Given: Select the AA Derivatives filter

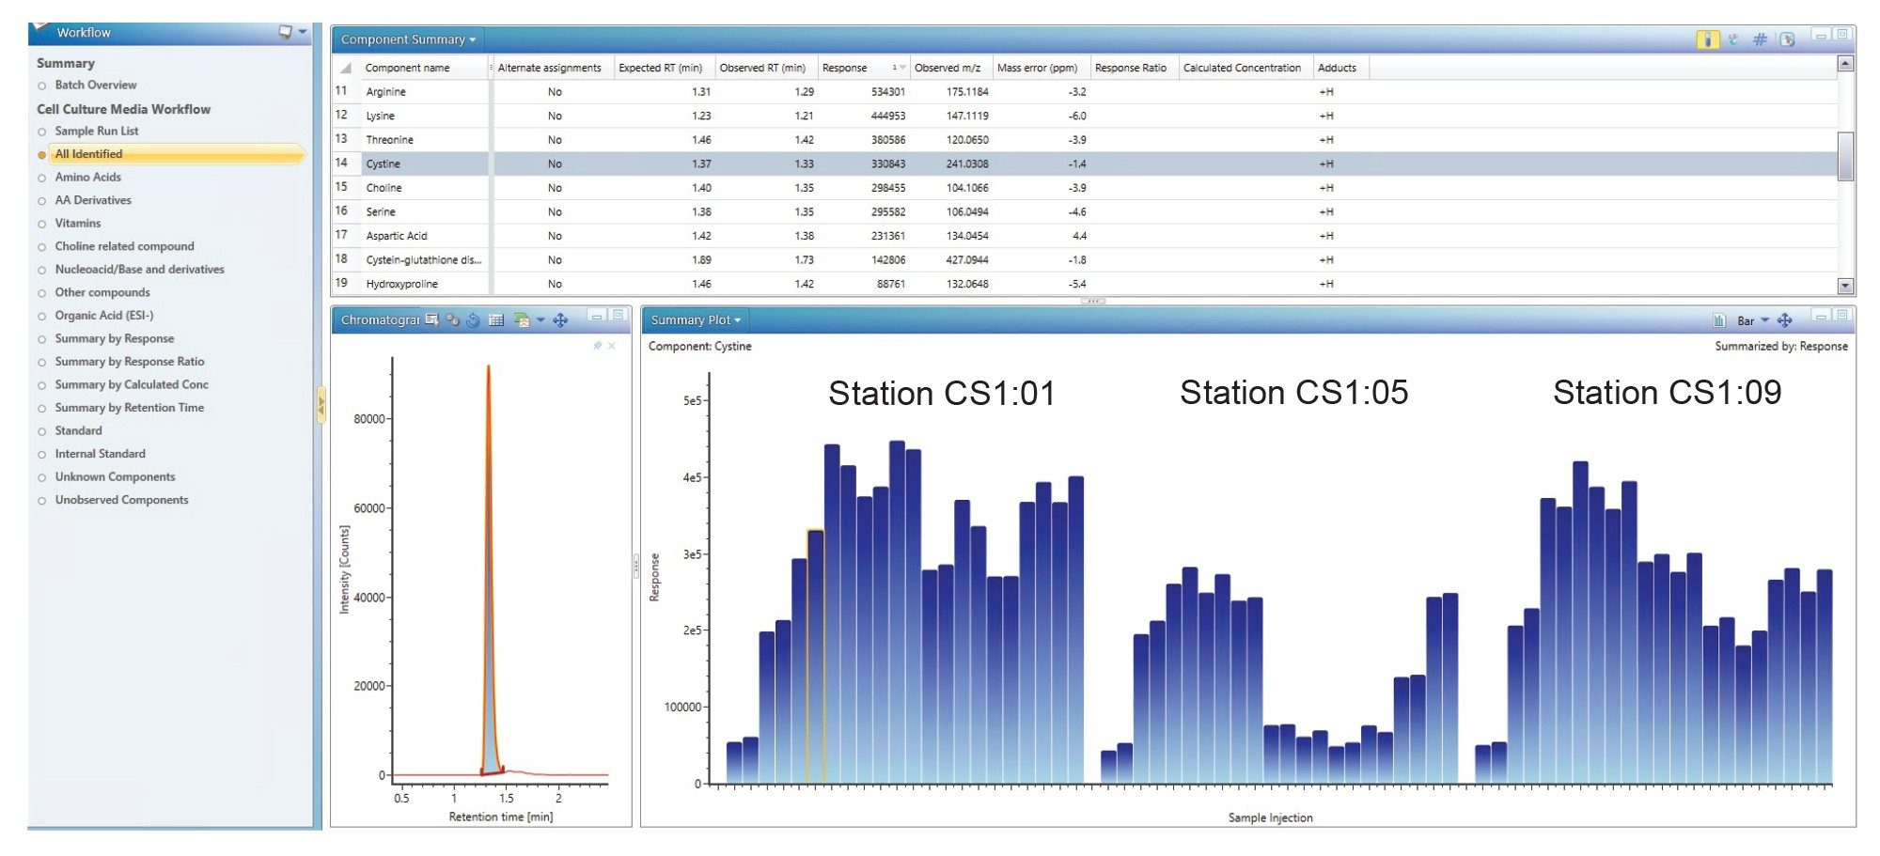Looking at the screenshot, I should [93, 200].
